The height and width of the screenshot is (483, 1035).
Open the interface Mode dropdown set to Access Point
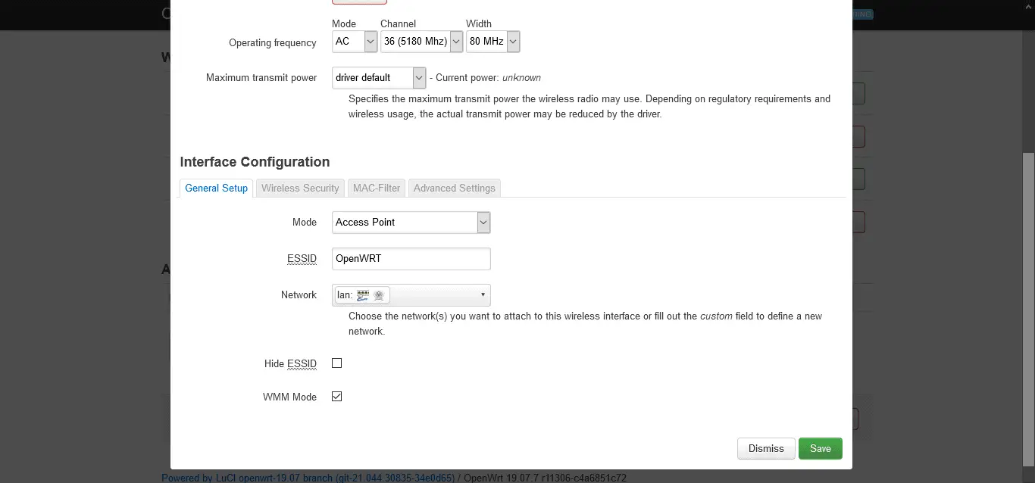coord(411,223)
